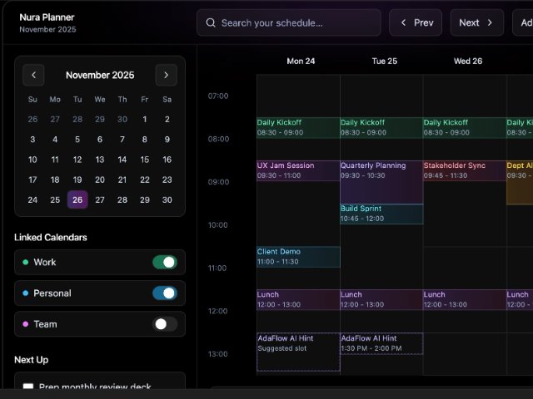
Task: Advance mini calendar to next month
Action: [x=166, y=75]
